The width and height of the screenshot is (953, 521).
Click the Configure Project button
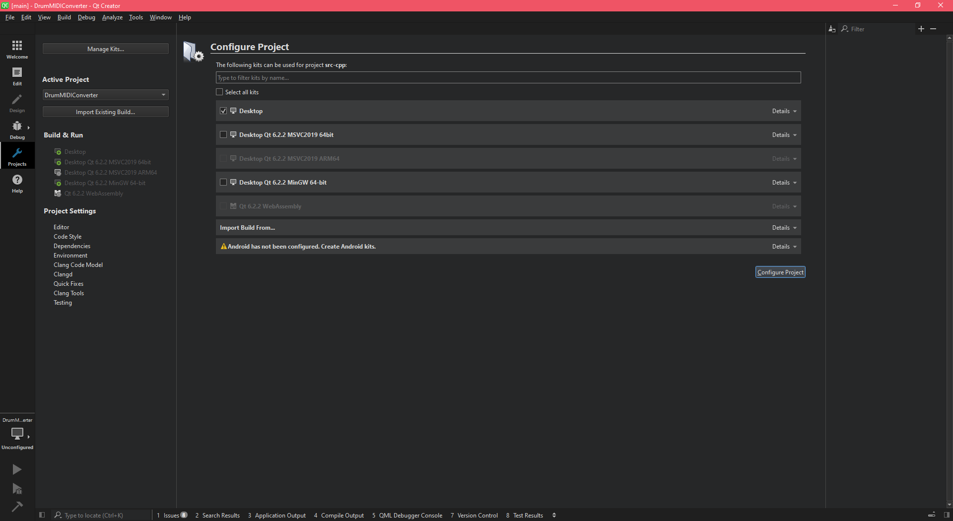click(780, 272)
